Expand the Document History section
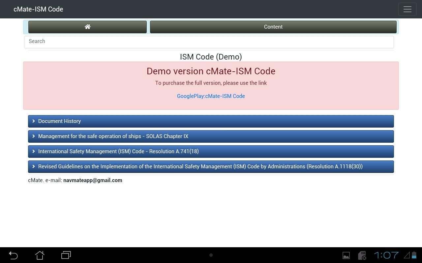The height and width of the screenshot is (263, 422). (211, 121)
